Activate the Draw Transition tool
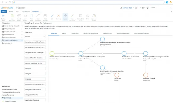Image resolution: width=173 pixels, height=103 pixels. (x=72, y=17)
